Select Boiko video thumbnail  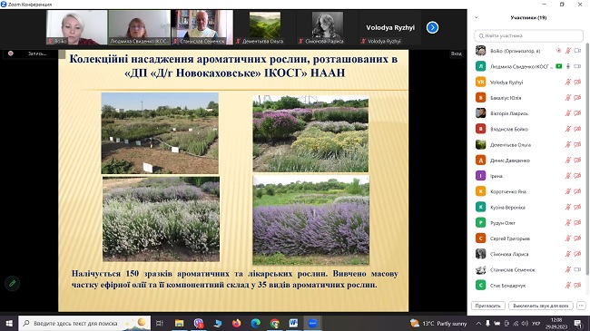pyautogui.click(x=77, y=27)
